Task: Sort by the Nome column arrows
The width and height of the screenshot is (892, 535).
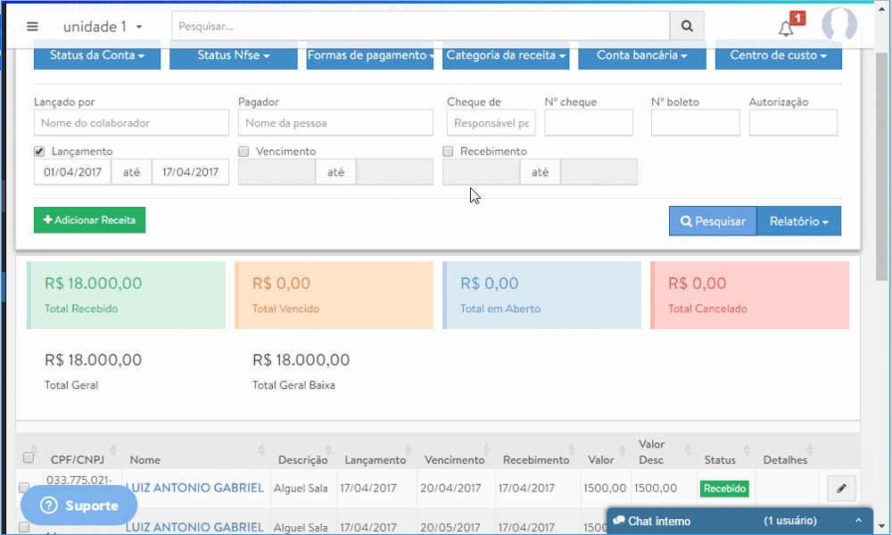Action: (261, 454)
